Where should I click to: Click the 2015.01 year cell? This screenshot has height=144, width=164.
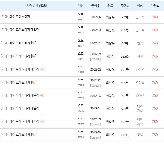point(96,108)
